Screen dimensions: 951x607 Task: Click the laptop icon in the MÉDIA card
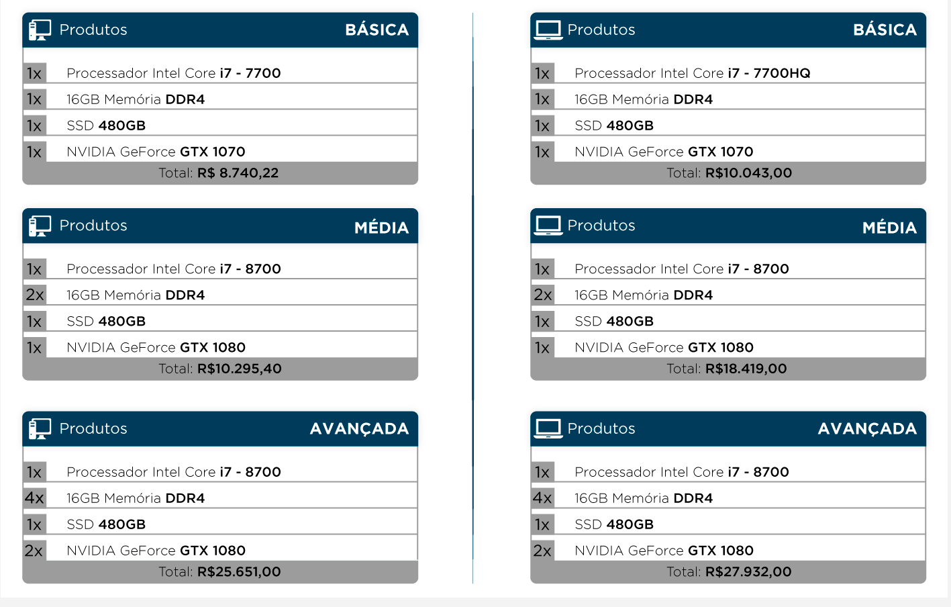coord(548,226)
